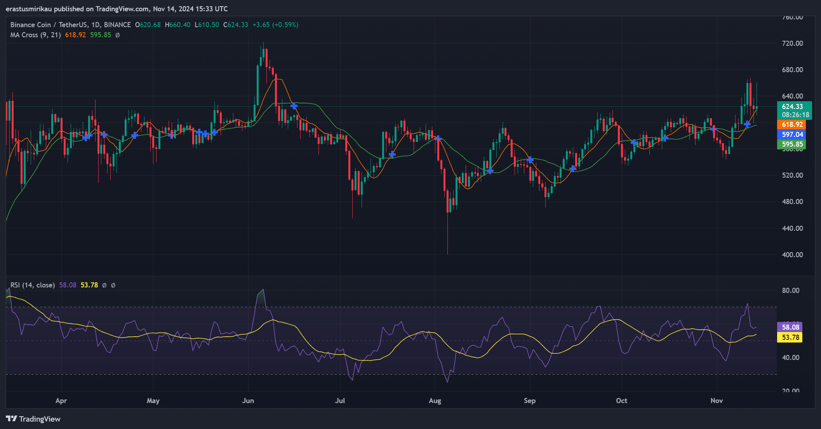Click the blue 597.04 price axis tag
821x429 pixels.
coord(791,135)
